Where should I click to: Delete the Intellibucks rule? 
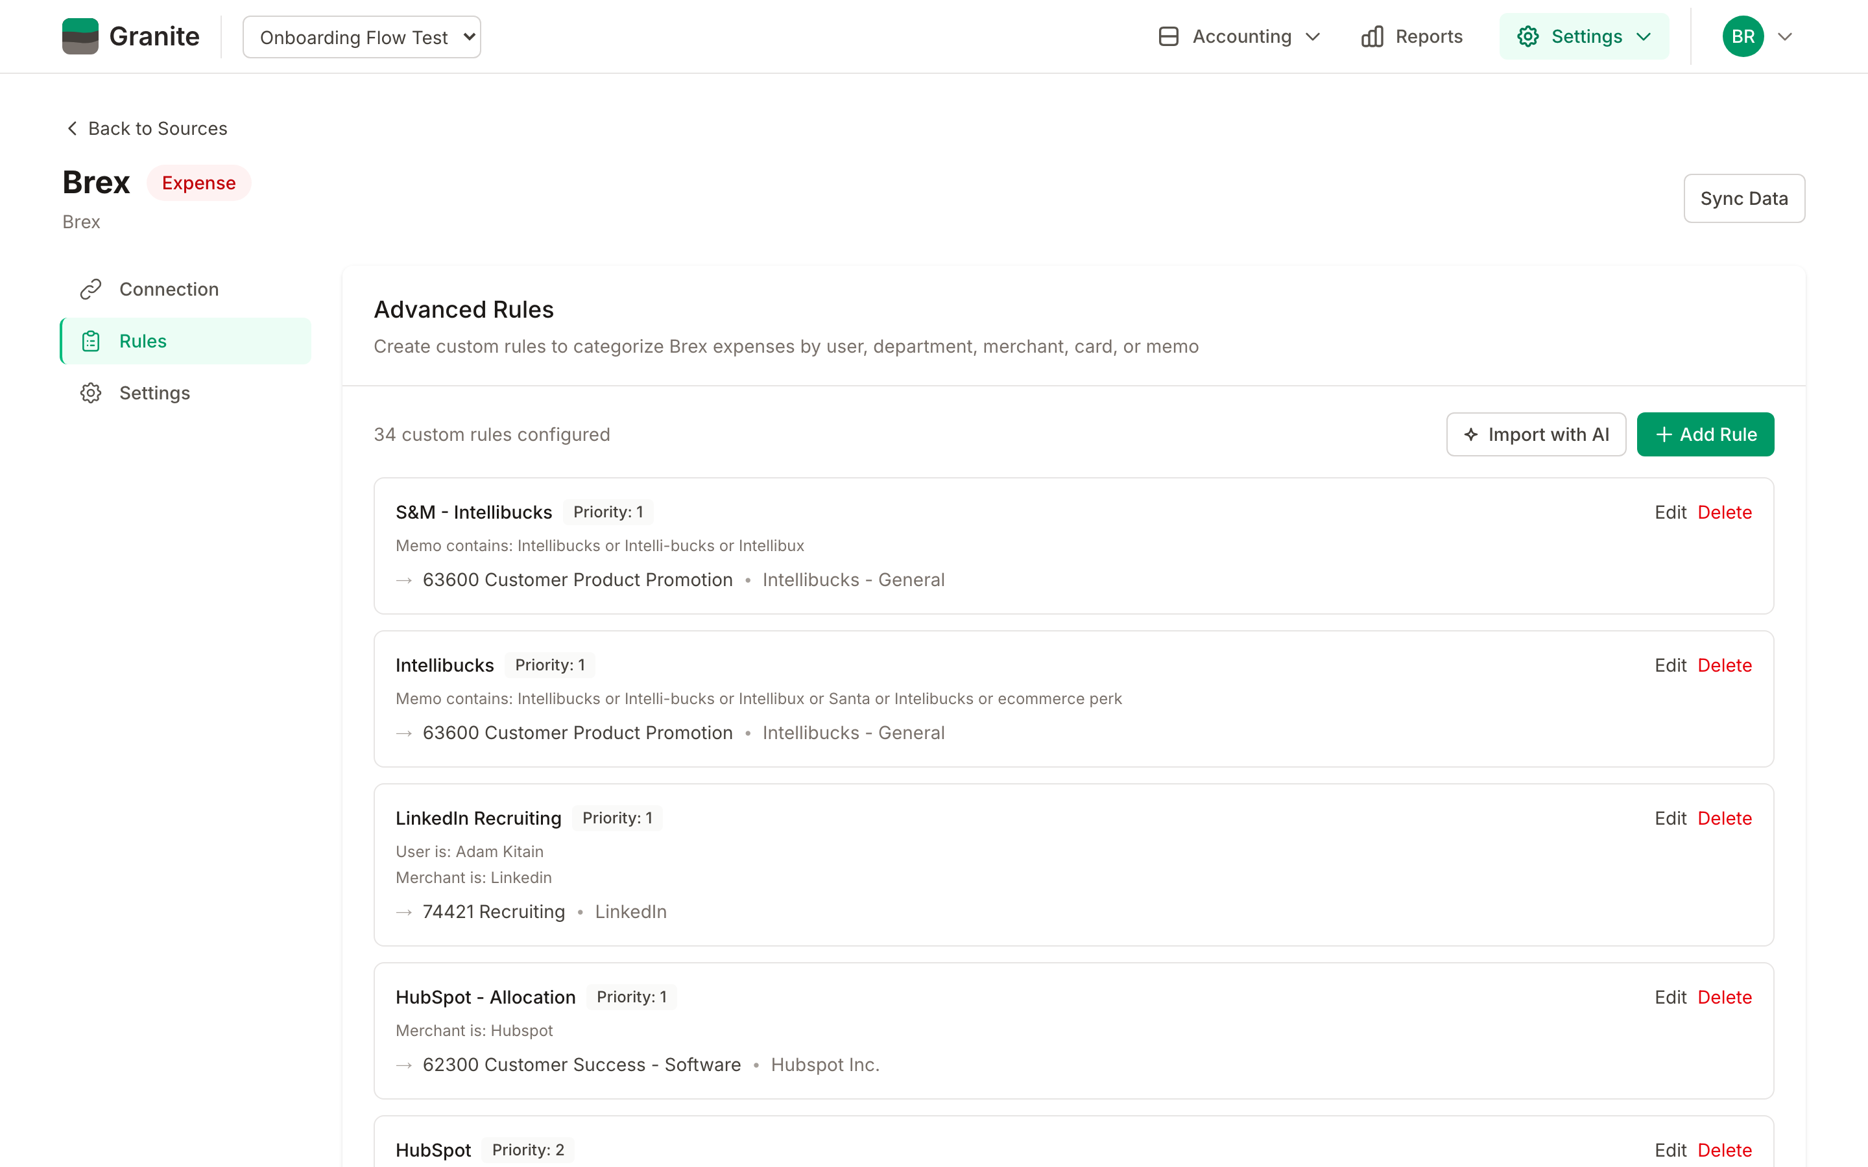(x=1725, y=665)
